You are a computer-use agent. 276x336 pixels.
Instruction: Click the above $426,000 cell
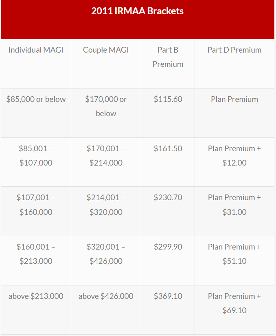click(106, 296)
